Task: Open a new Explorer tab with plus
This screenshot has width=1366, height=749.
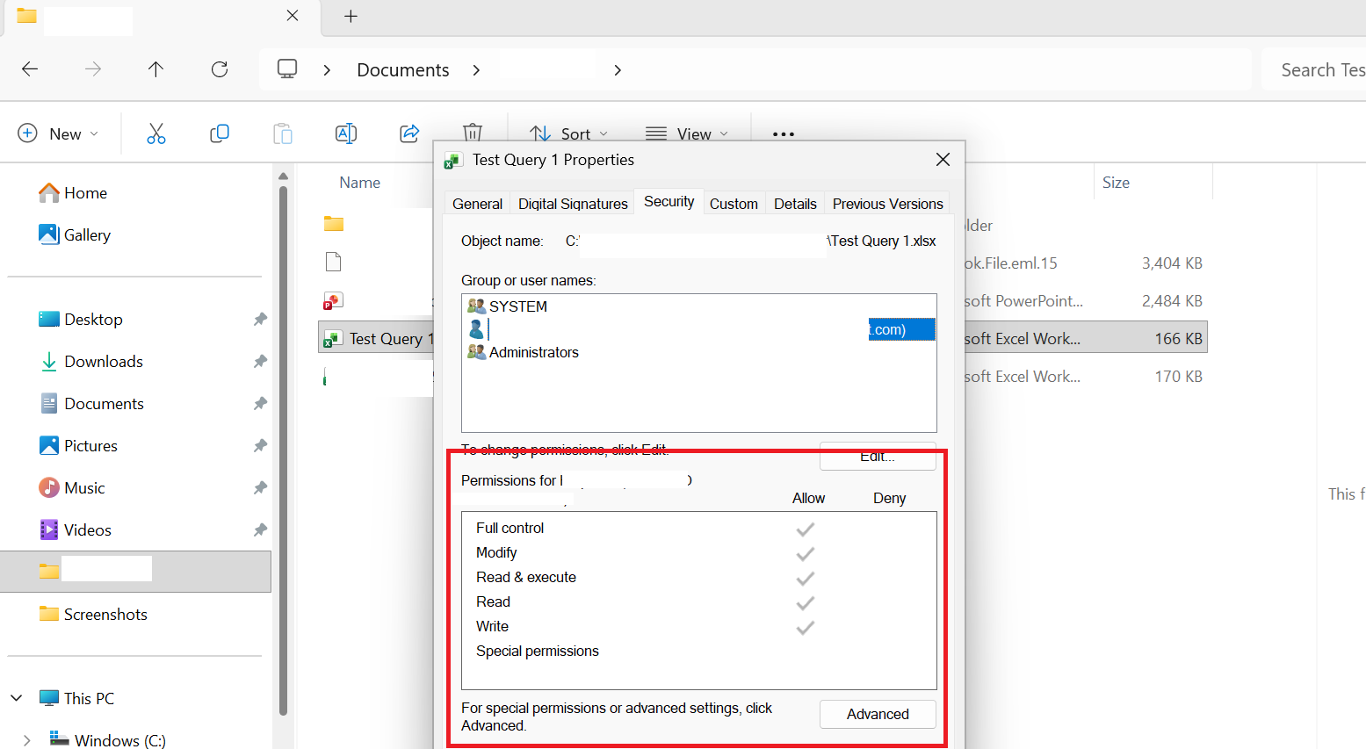Action: [x=351, y=17]
